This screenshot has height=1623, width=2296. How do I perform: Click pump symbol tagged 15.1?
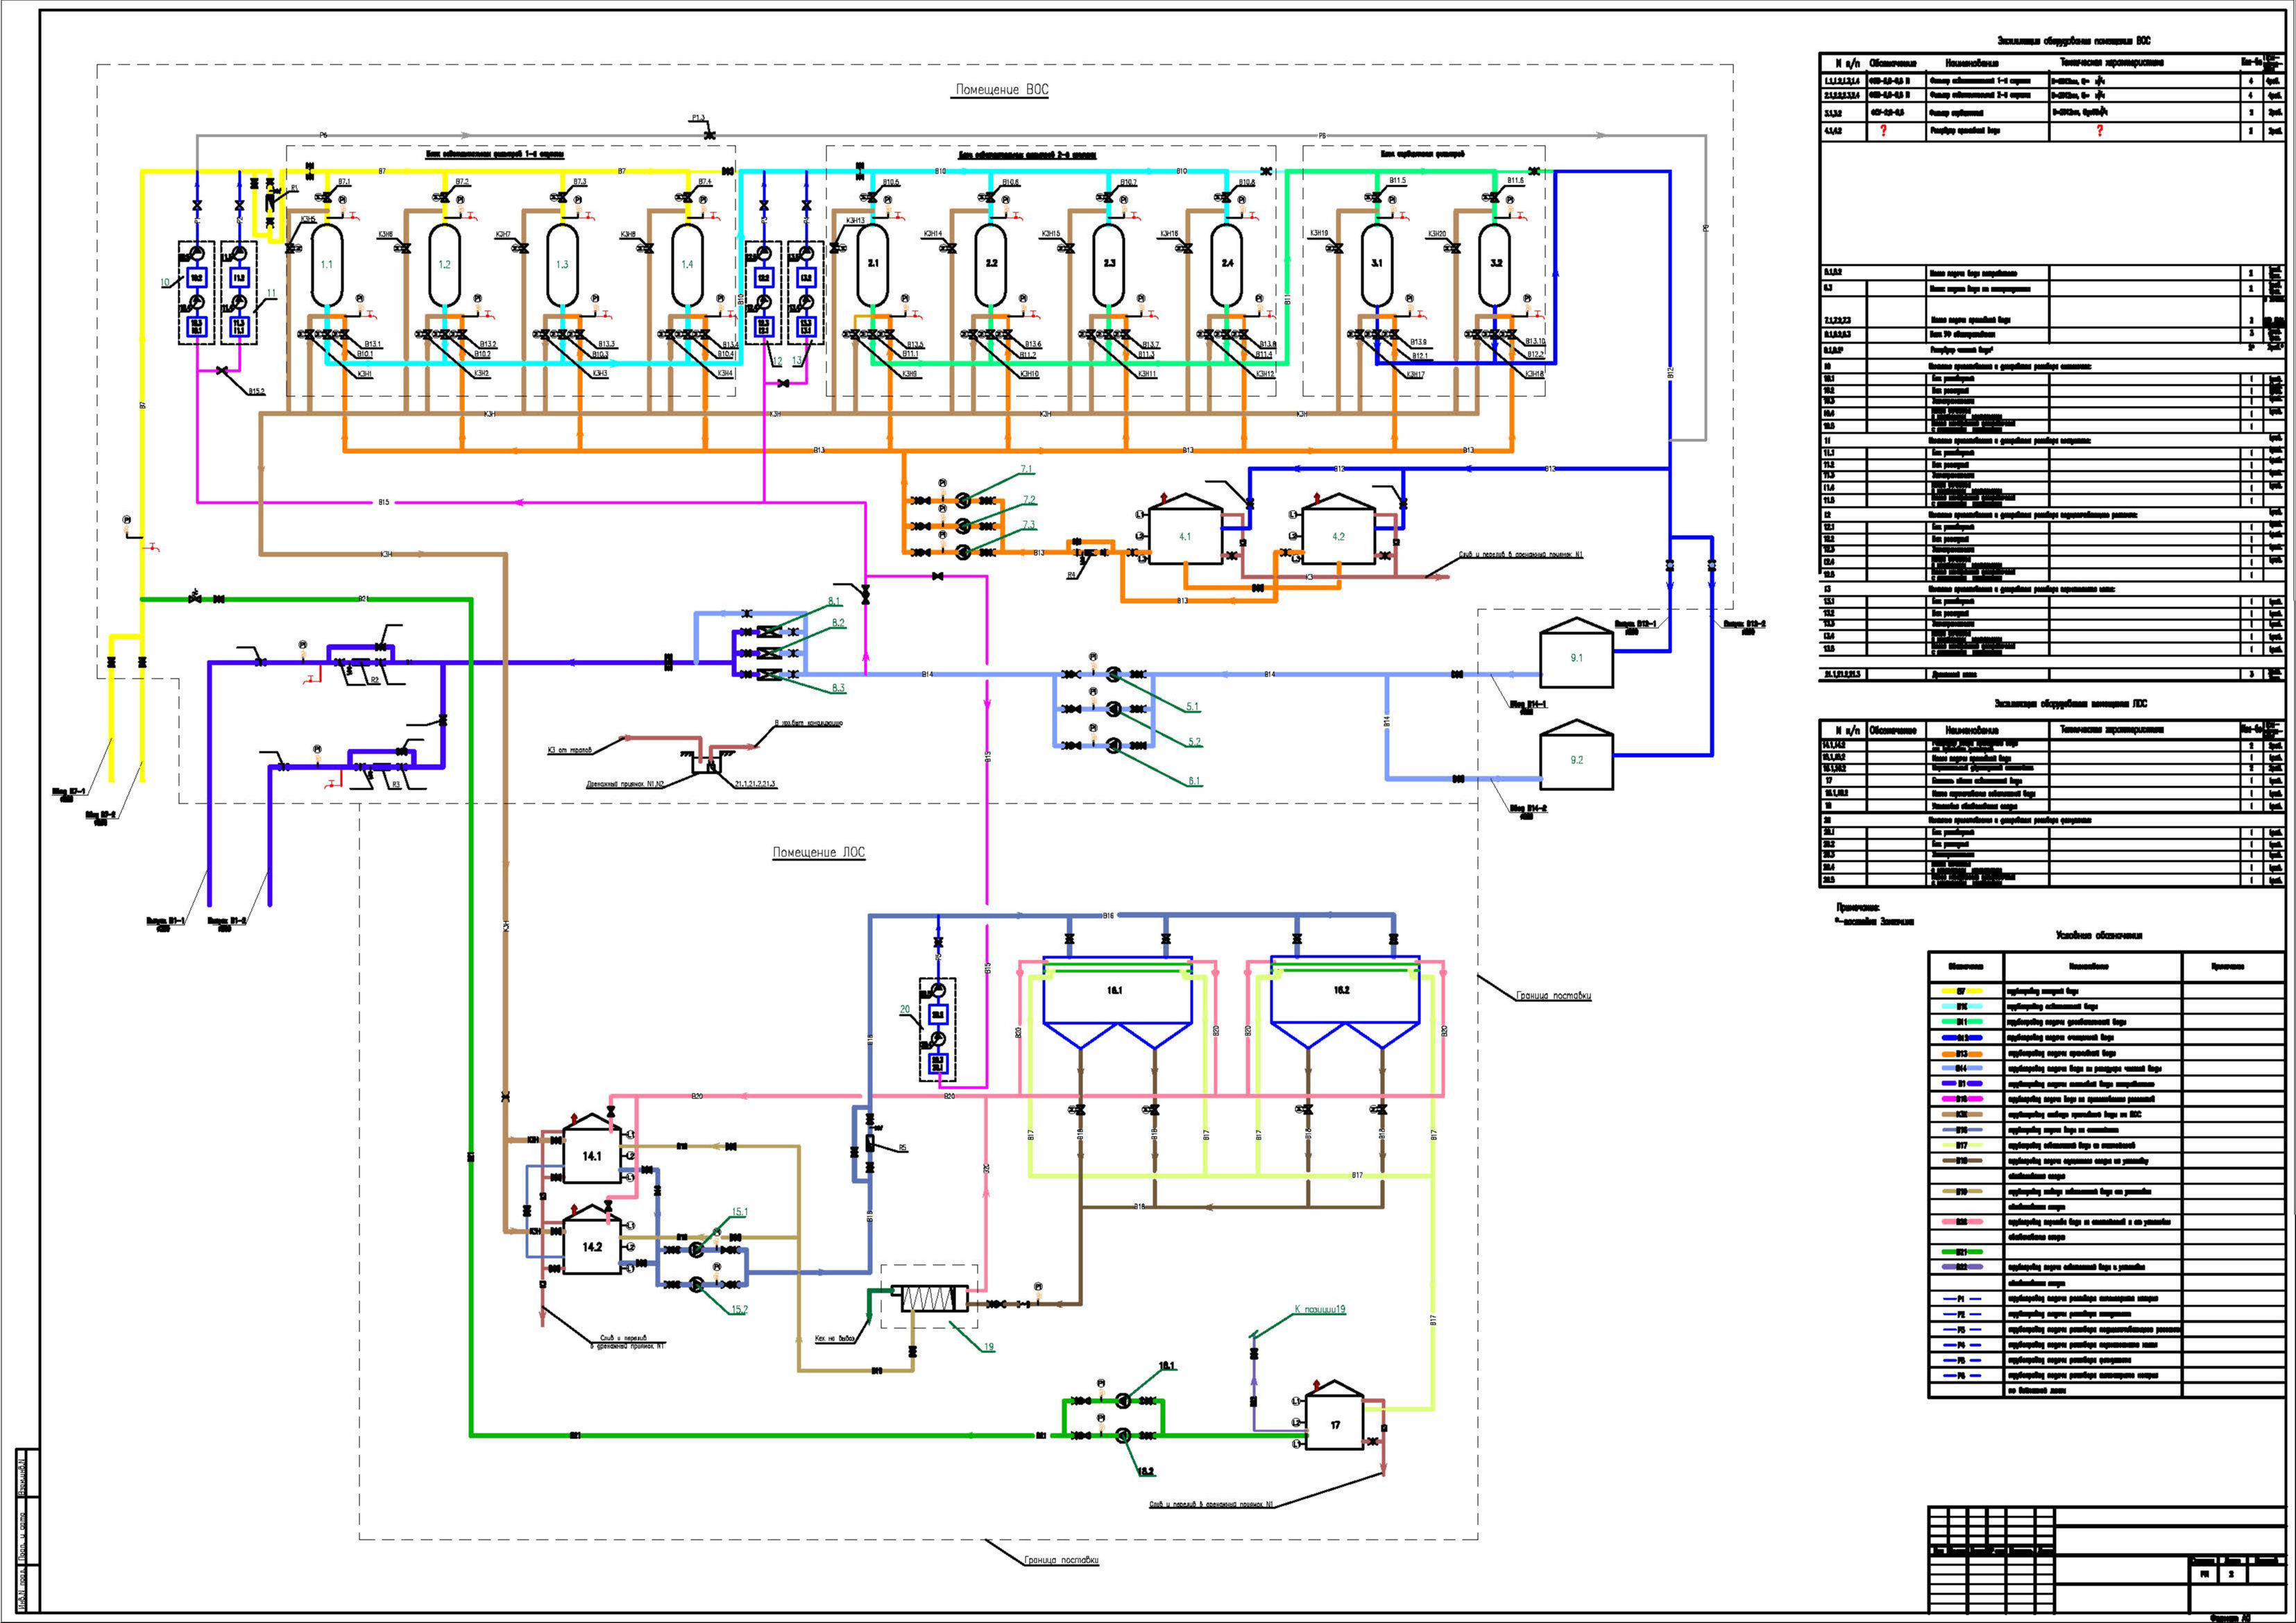[696, 1250]
